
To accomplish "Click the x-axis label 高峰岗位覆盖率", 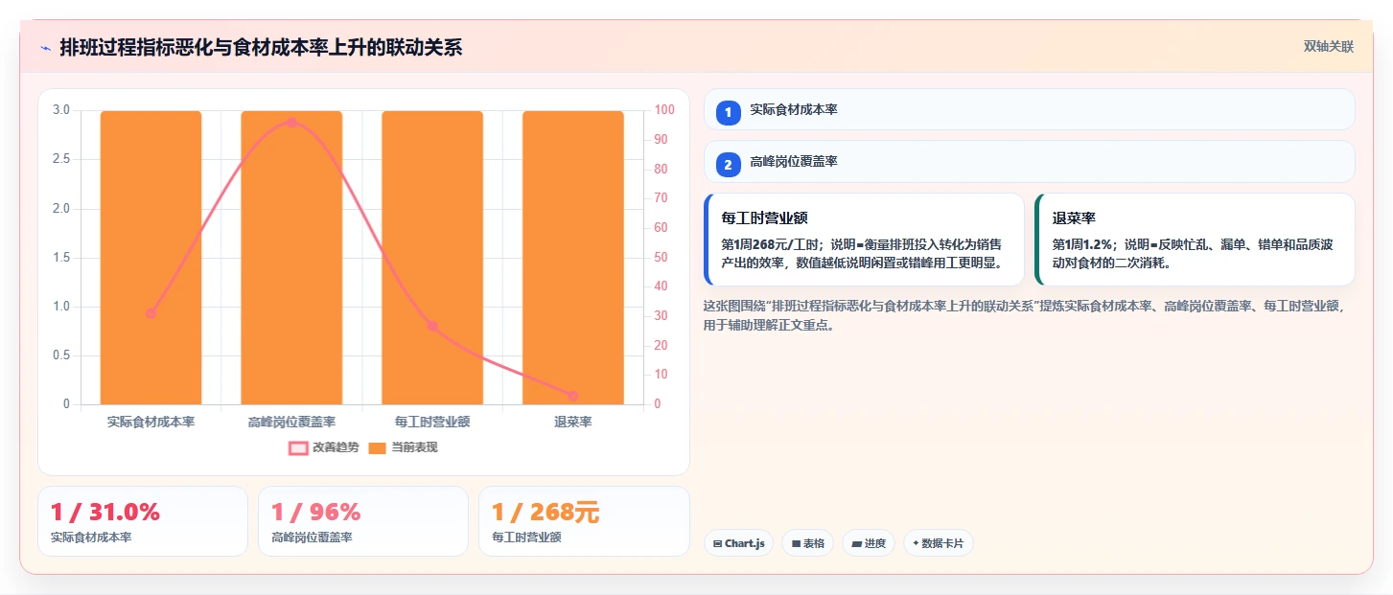I will (x=291, y=422).
